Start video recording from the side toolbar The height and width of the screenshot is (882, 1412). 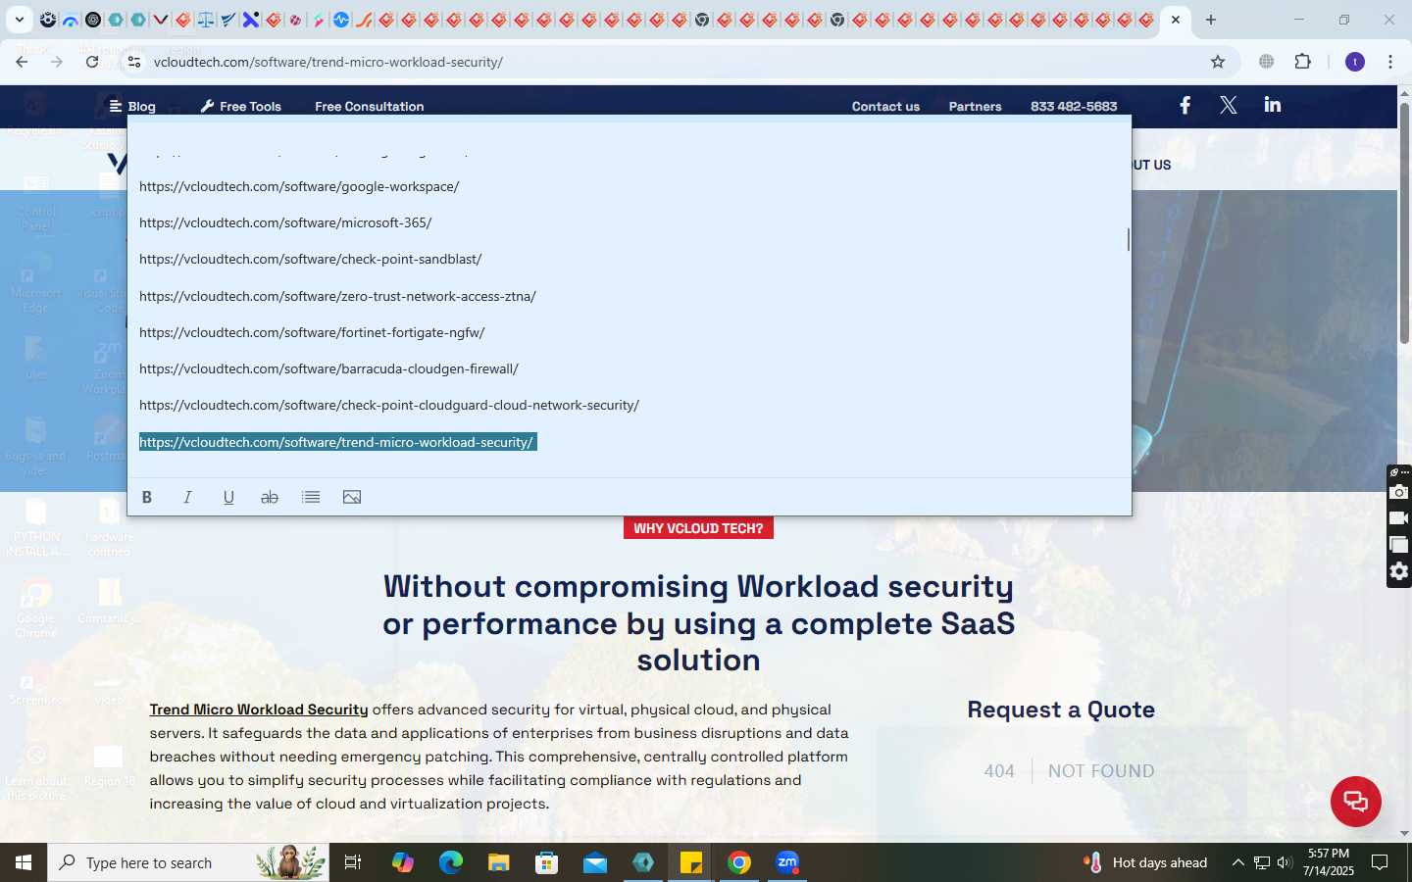[1399, 518]
